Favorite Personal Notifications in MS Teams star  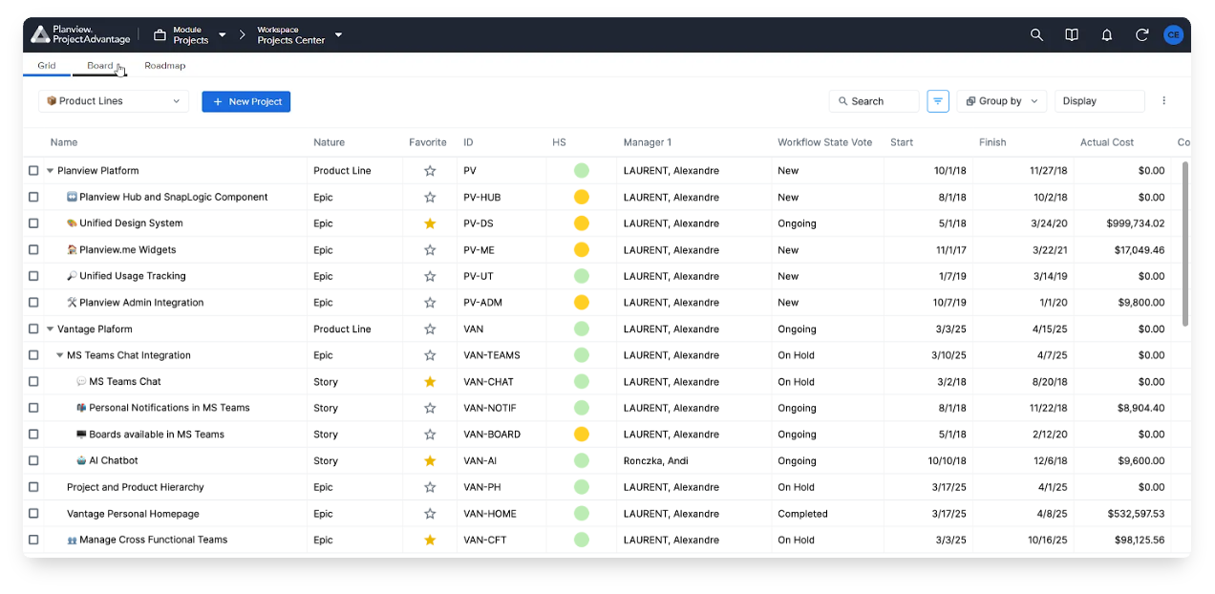430,408
